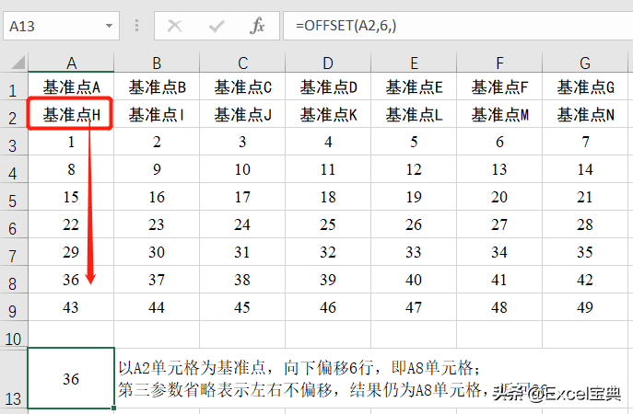The width and height of the screenshot is (633, 414).
Task: Click the explanation text starting 以A2单元格为基准点
Action: [333, 379]
